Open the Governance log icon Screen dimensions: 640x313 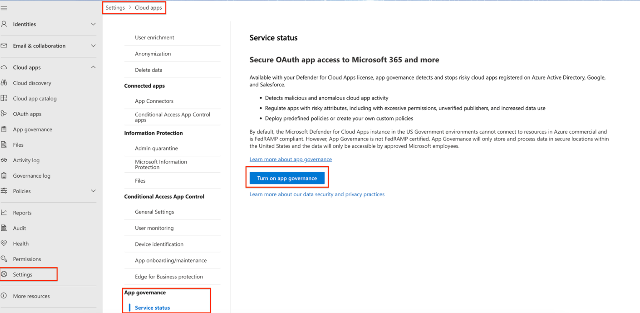coord(5,176)
